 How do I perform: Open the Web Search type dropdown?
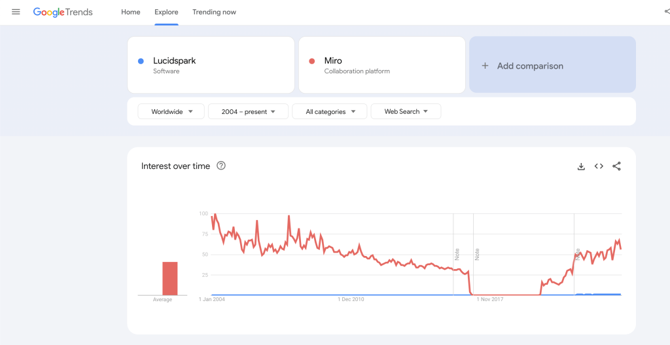[406, 111]
